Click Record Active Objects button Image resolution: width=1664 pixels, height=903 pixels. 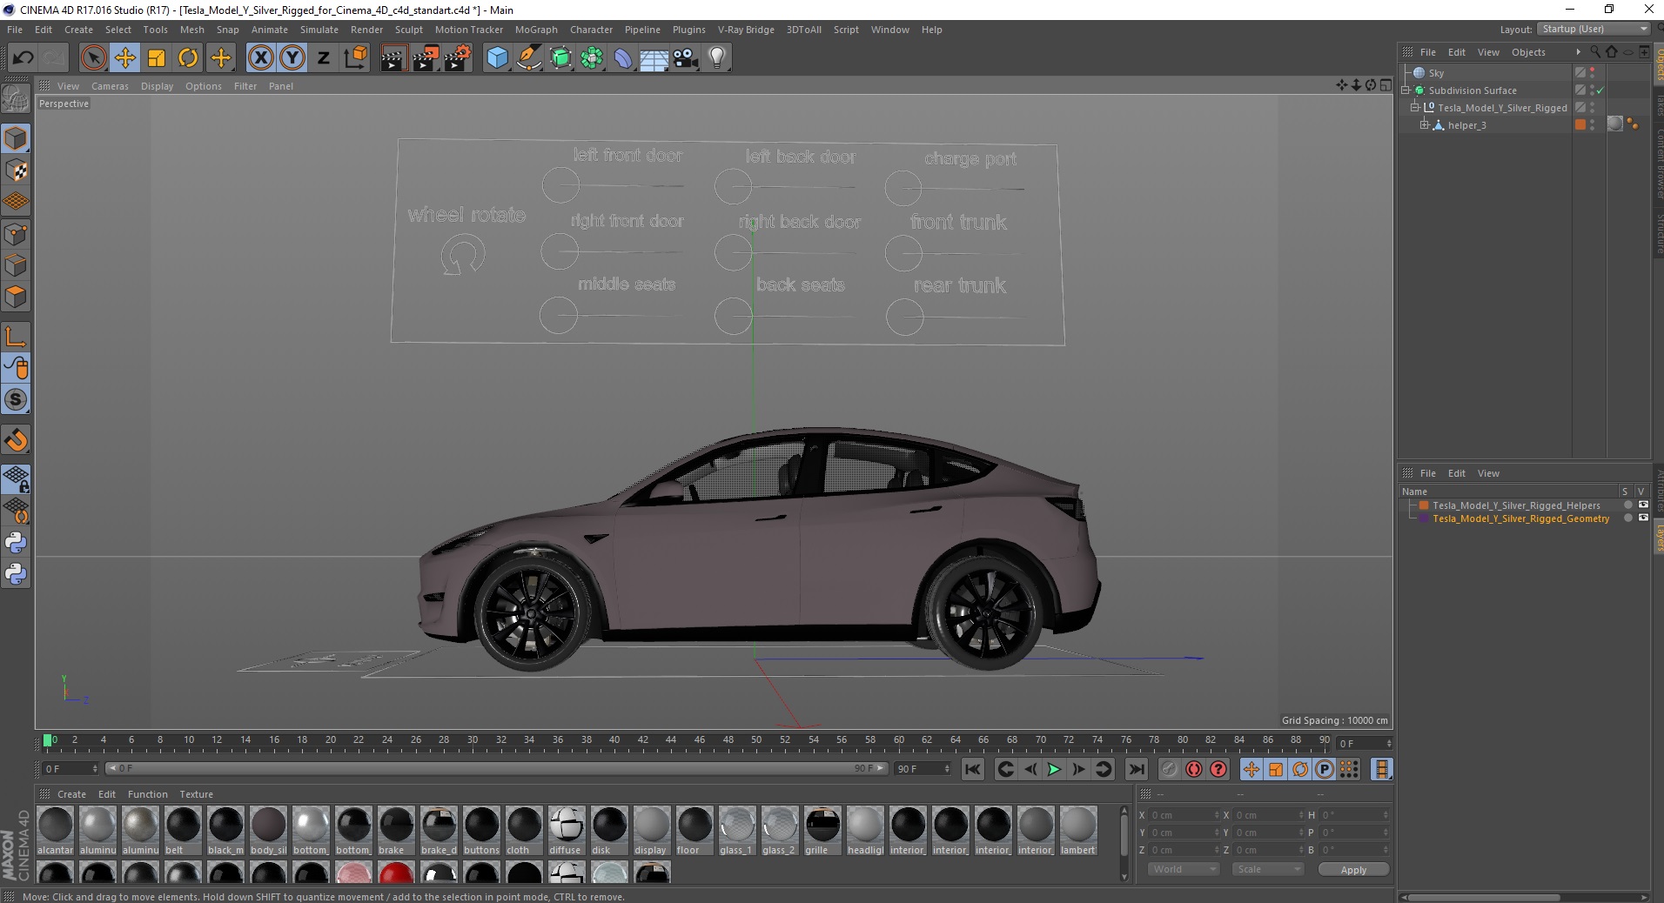click(x=1169, y=769)
